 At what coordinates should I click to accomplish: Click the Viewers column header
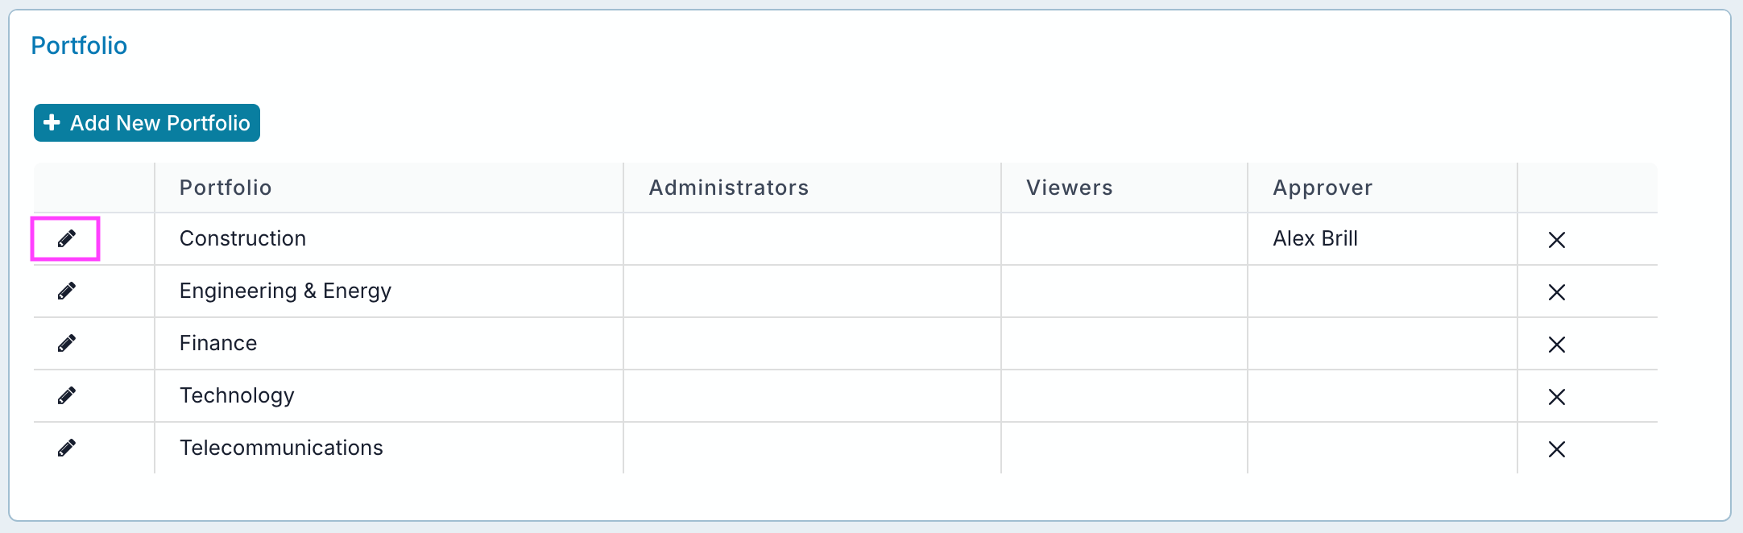pos(1069,188)
